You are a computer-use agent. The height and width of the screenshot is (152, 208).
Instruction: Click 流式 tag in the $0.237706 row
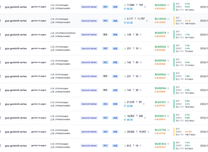[x=105, y=132]
